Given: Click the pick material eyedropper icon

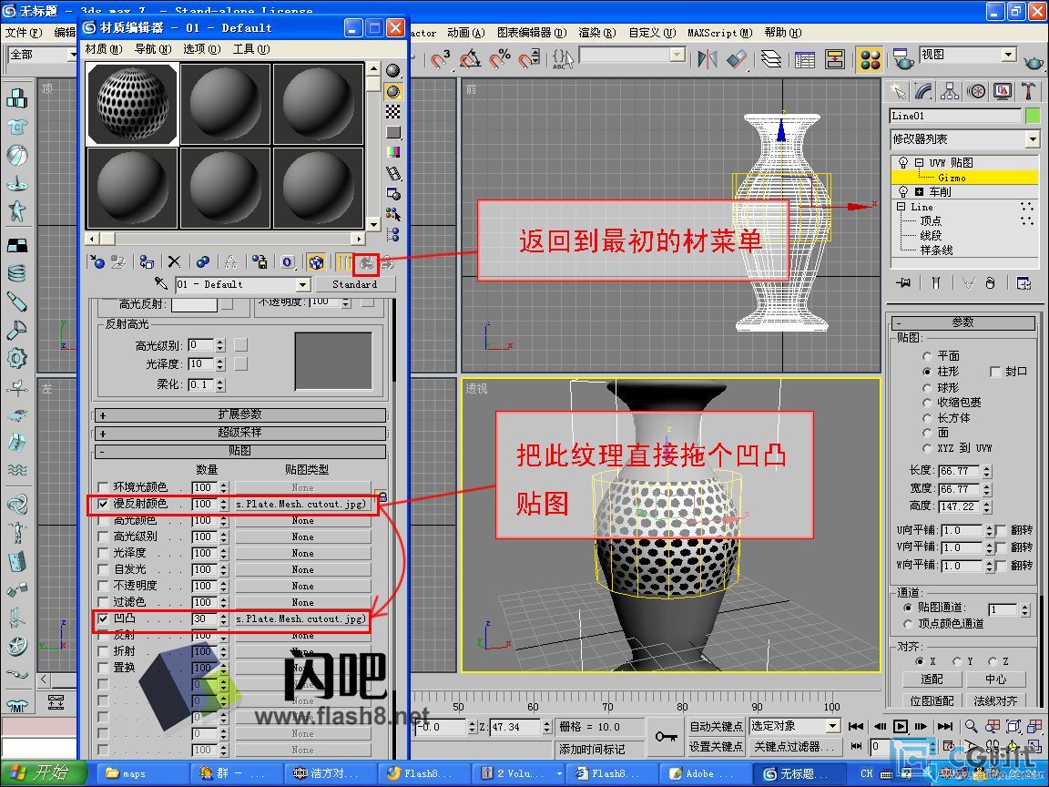Looking at the screenshot, I should click(161, 284).
